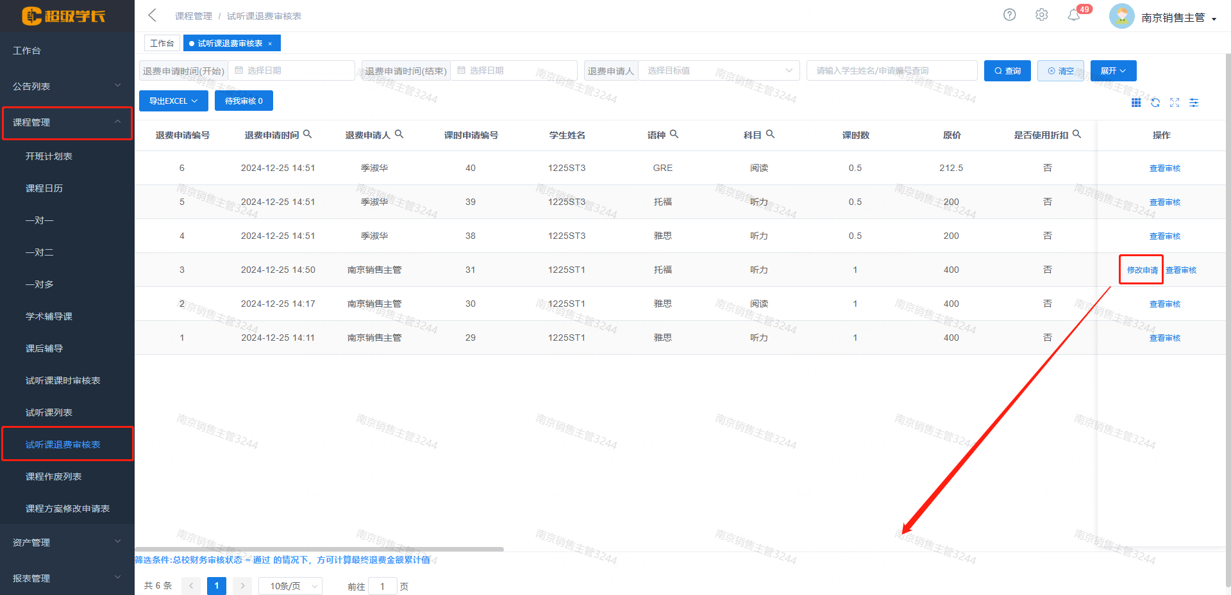Open the 10条/页 page size dropdown
The image size is (1231, 595).
tap(290, 586)
